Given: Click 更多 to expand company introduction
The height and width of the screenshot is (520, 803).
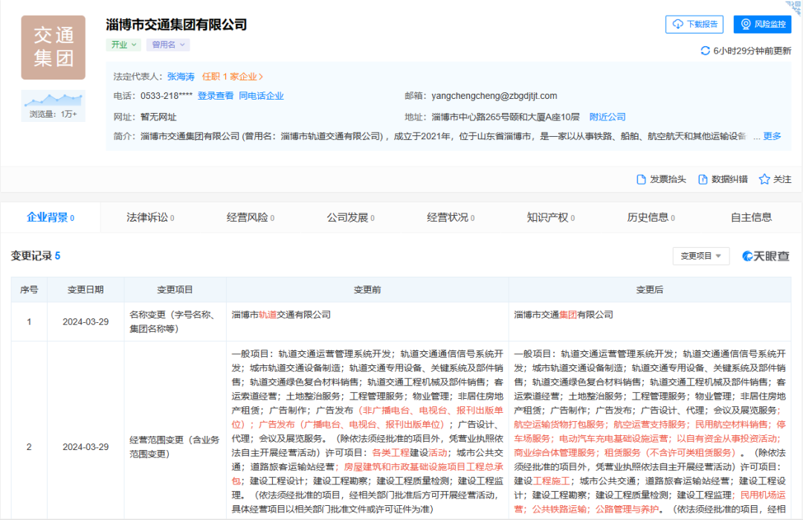Looking at the screenshot, I should pyautogui.click(x=771, y=137).
